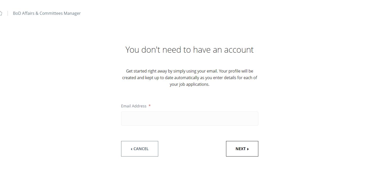This screenshot has height=170, width=383.
Task: Open BoD Affairs & Committees Manager breadcrumb
Action: pos(47,13)
